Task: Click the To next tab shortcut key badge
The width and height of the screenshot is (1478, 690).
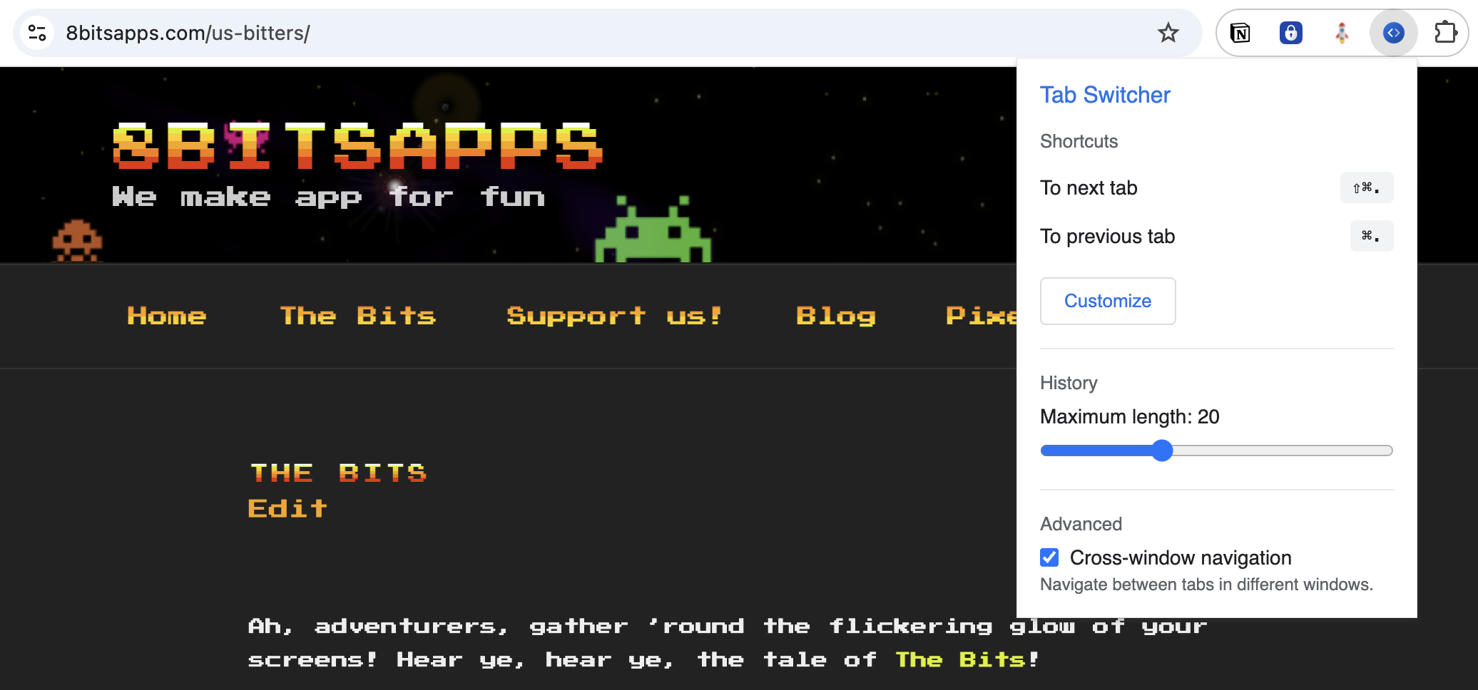Action: click(1366, 188)
